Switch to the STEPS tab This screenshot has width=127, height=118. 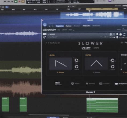(96, 48)
